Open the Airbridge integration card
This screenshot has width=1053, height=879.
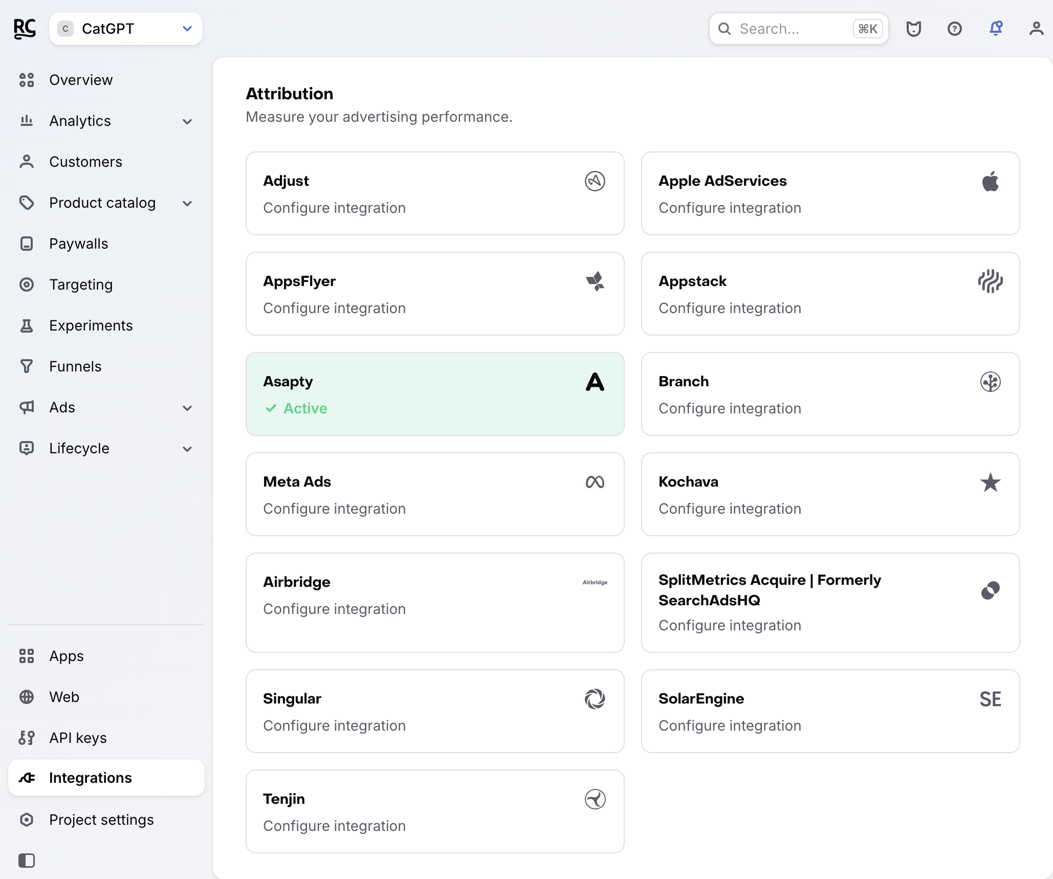pyautogui.click(x=435, y=603)
